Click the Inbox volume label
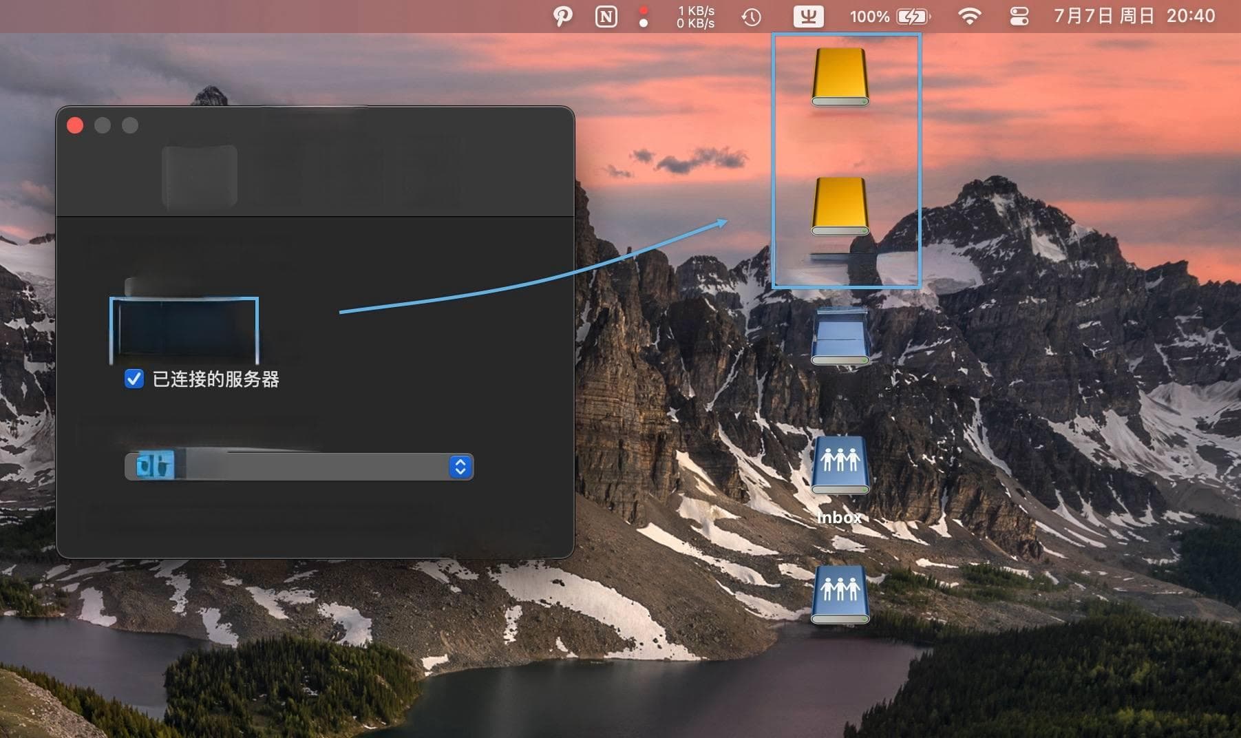Screen dimensions: 1241x738 click(839, 518)
